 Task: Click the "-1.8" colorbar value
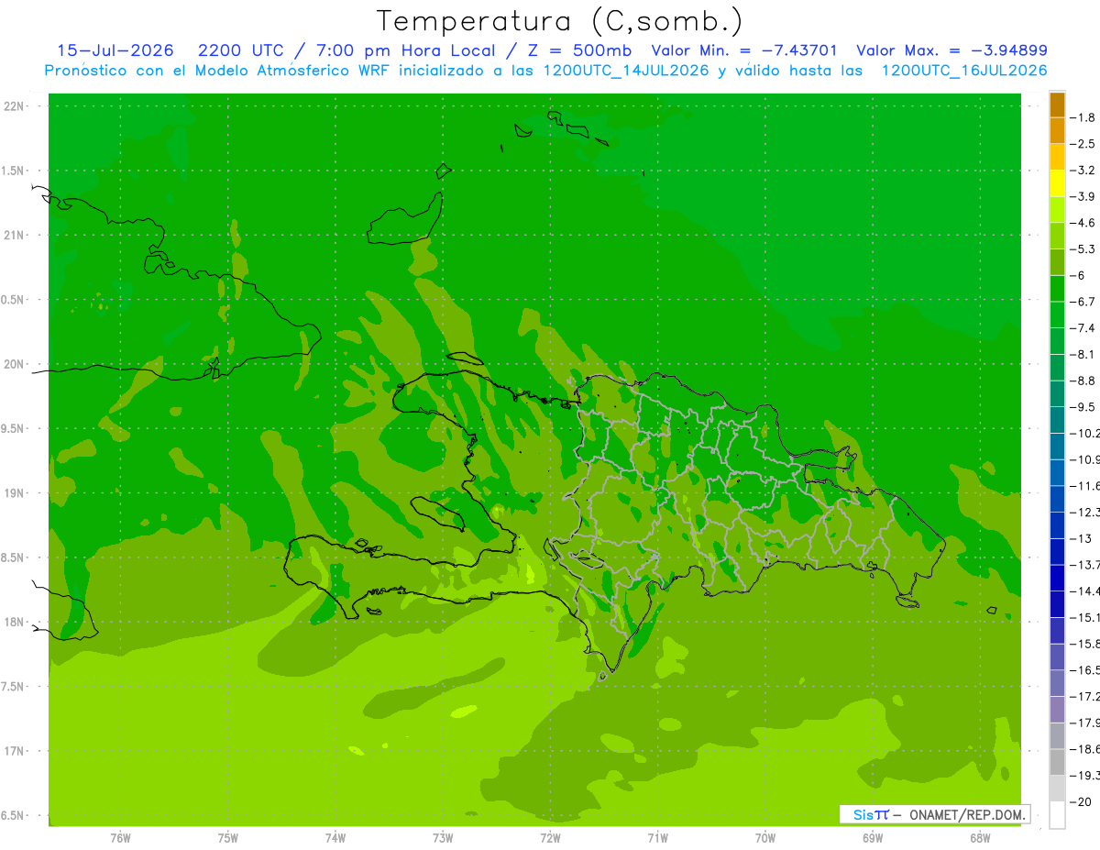point(1083,117)
